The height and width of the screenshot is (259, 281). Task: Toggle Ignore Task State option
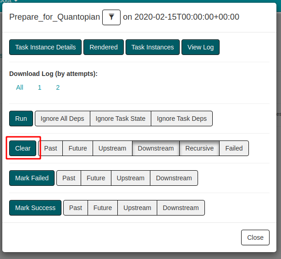coord(121,119)
